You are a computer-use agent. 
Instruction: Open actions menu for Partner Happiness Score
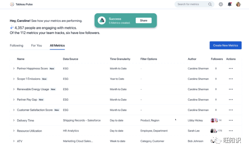pos(231,69)
